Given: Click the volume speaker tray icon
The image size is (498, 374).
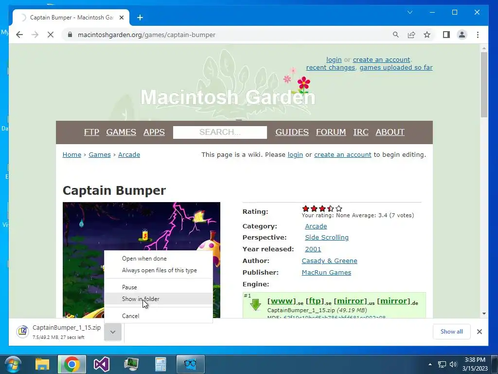Looking at the screenshot, I should click(453, 364).
